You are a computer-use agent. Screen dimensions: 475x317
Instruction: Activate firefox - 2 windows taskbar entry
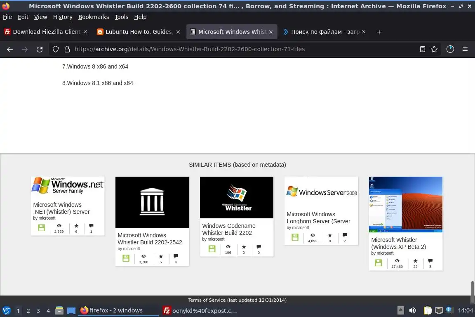pos(118,310)
